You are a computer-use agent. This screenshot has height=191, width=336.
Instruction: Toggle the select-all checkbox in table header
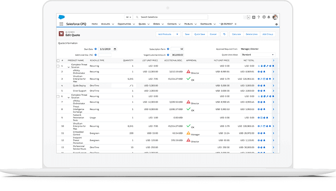point(58,61)
